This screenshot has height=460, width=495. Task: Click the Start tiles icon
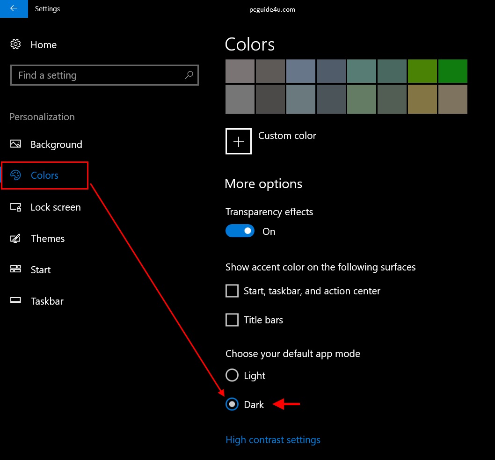pos(15,270)
